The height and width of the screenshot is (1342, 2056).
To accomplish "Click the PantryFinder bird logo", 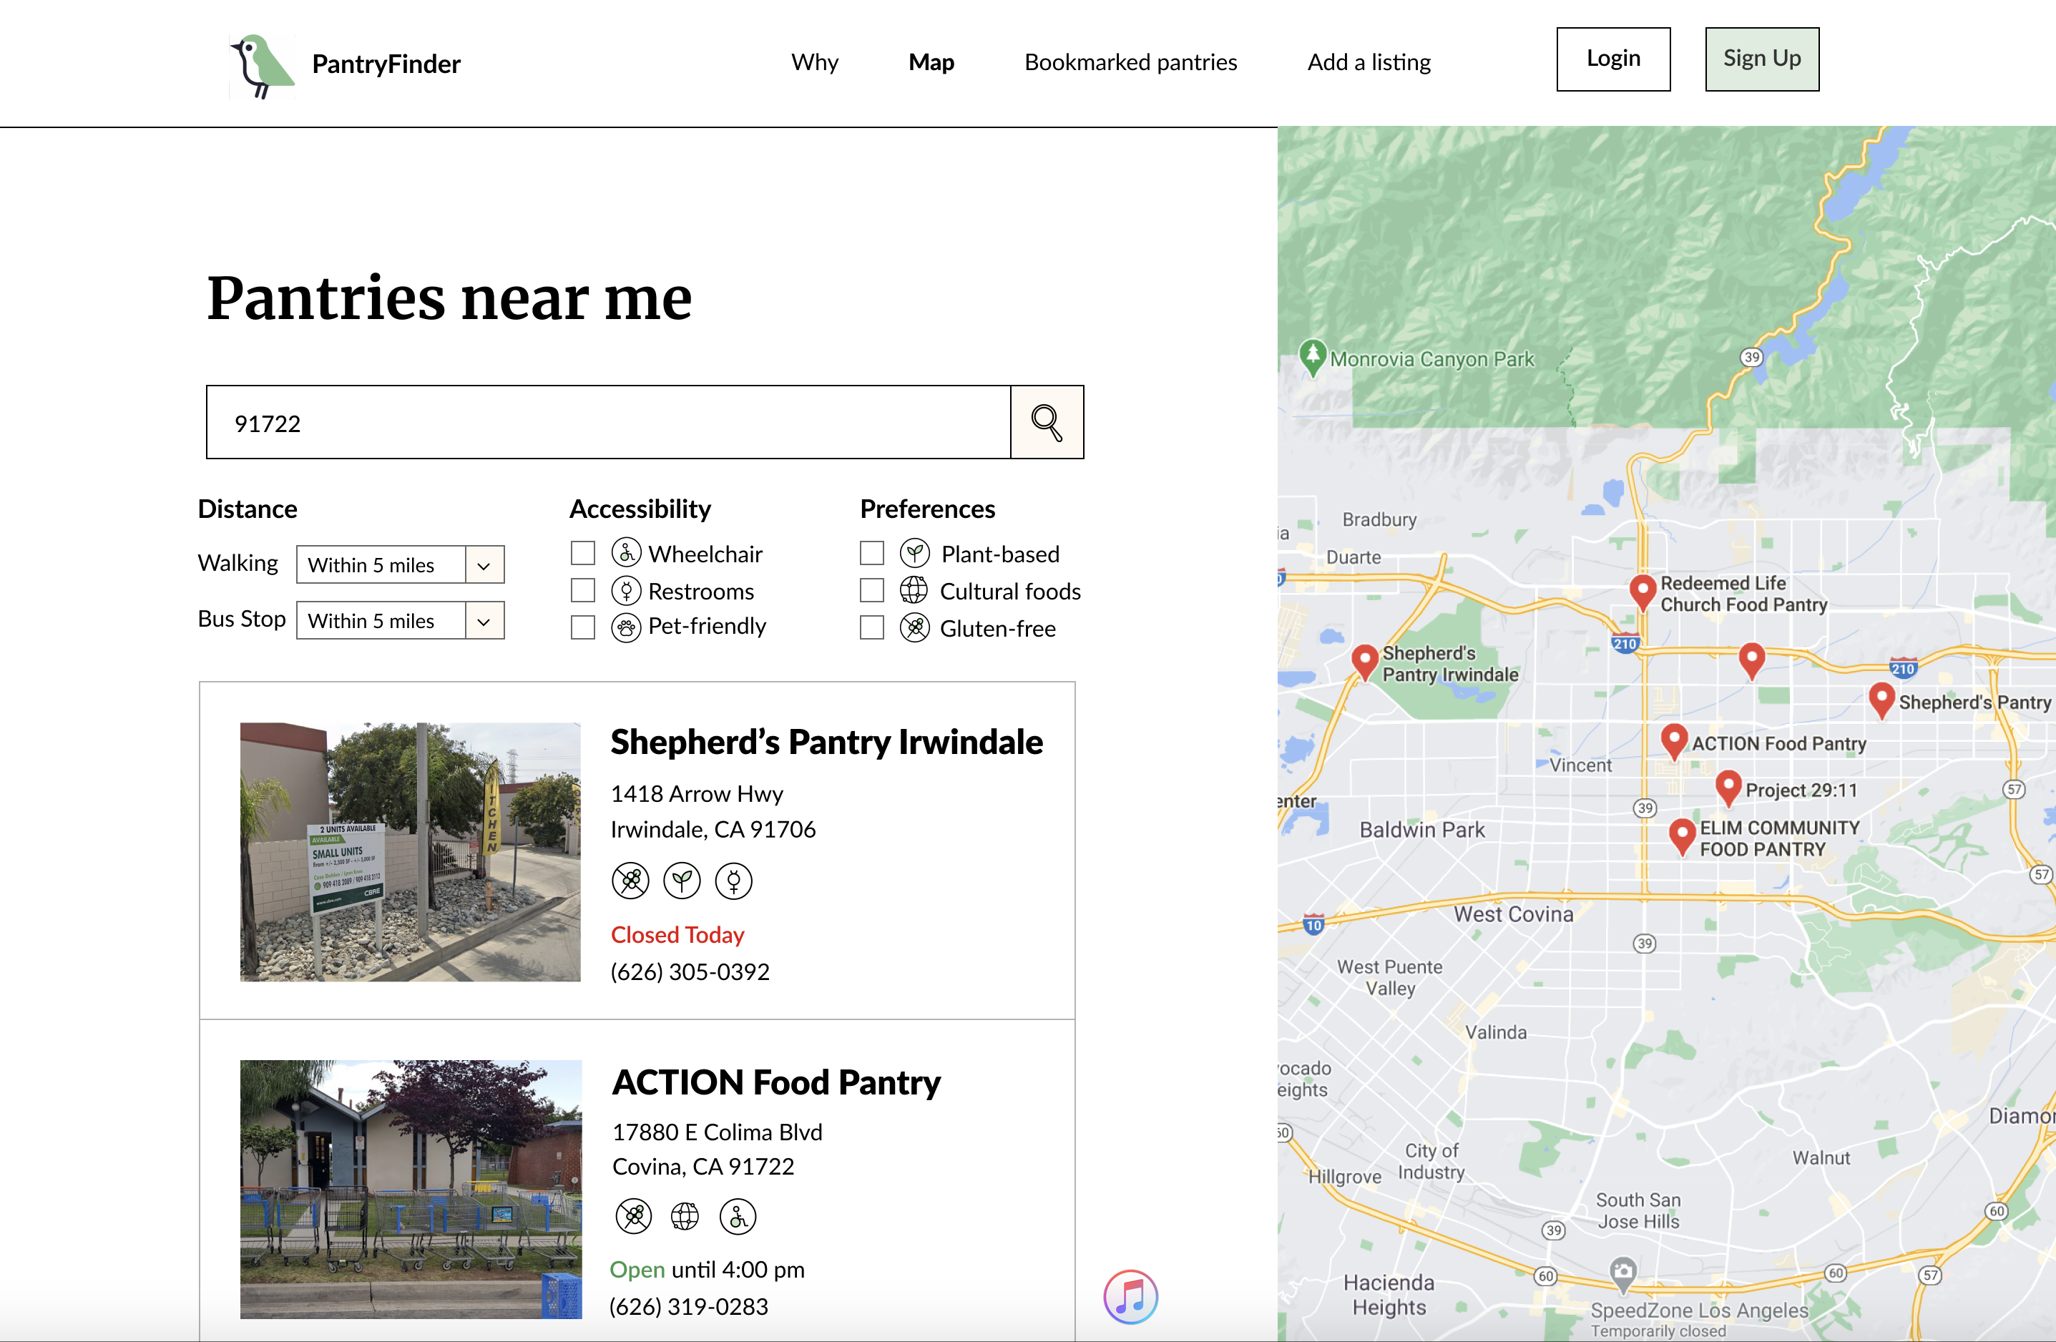I will click(262, 66).
